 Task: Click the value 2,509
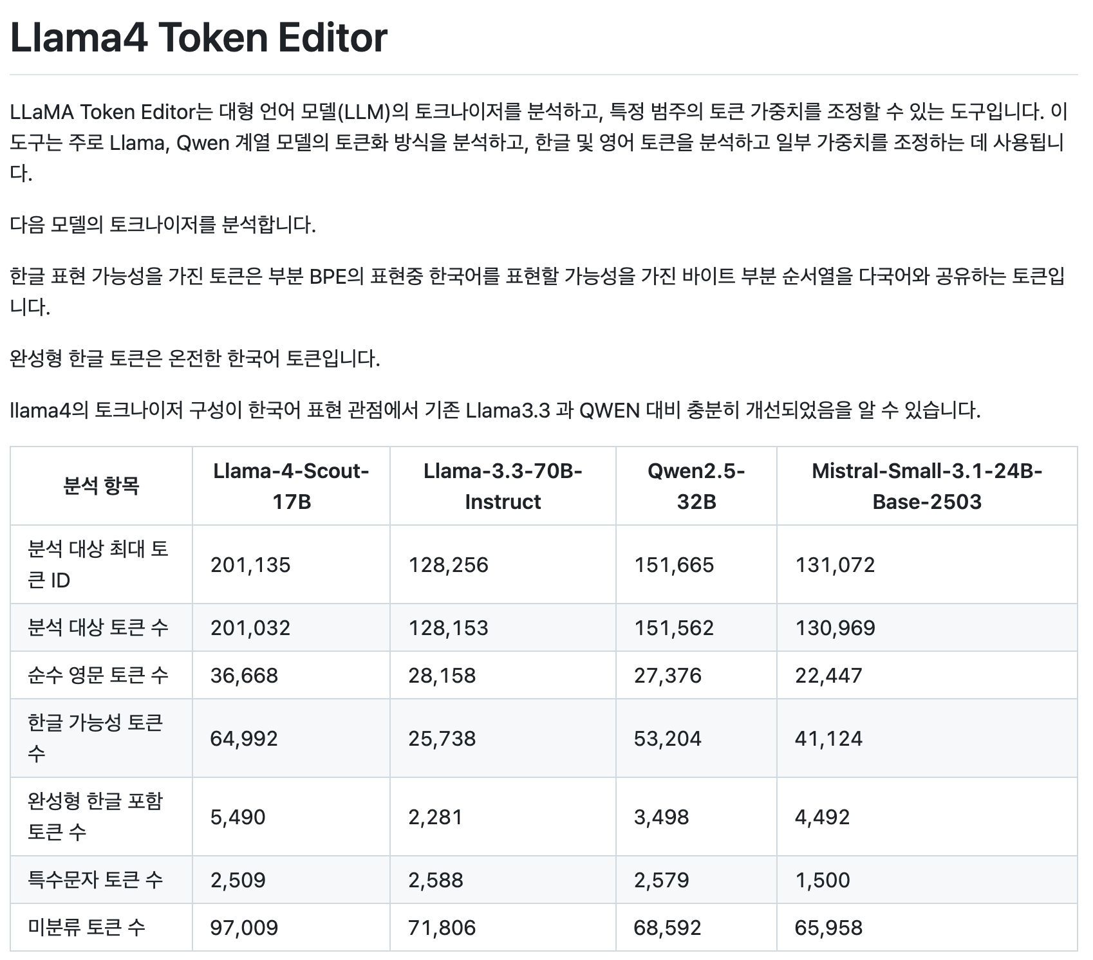coord(238,880)
